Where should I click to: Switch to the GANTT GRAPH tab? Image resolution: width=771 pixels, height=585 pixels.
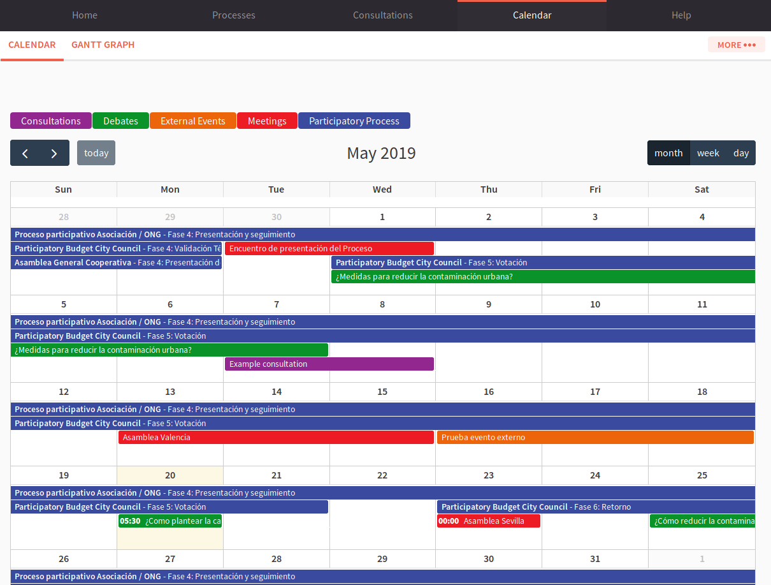pos(103,45)
